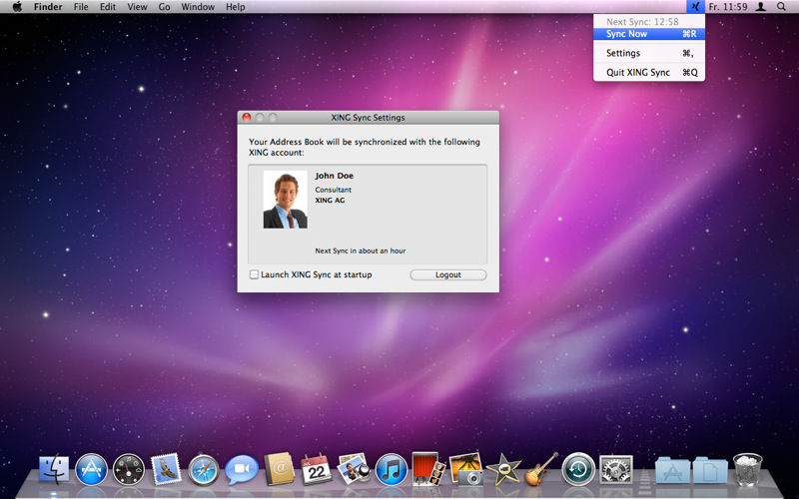
Task: Launch iTunes from the Dock
Action: pyautogui.click(x=392, y=469)
